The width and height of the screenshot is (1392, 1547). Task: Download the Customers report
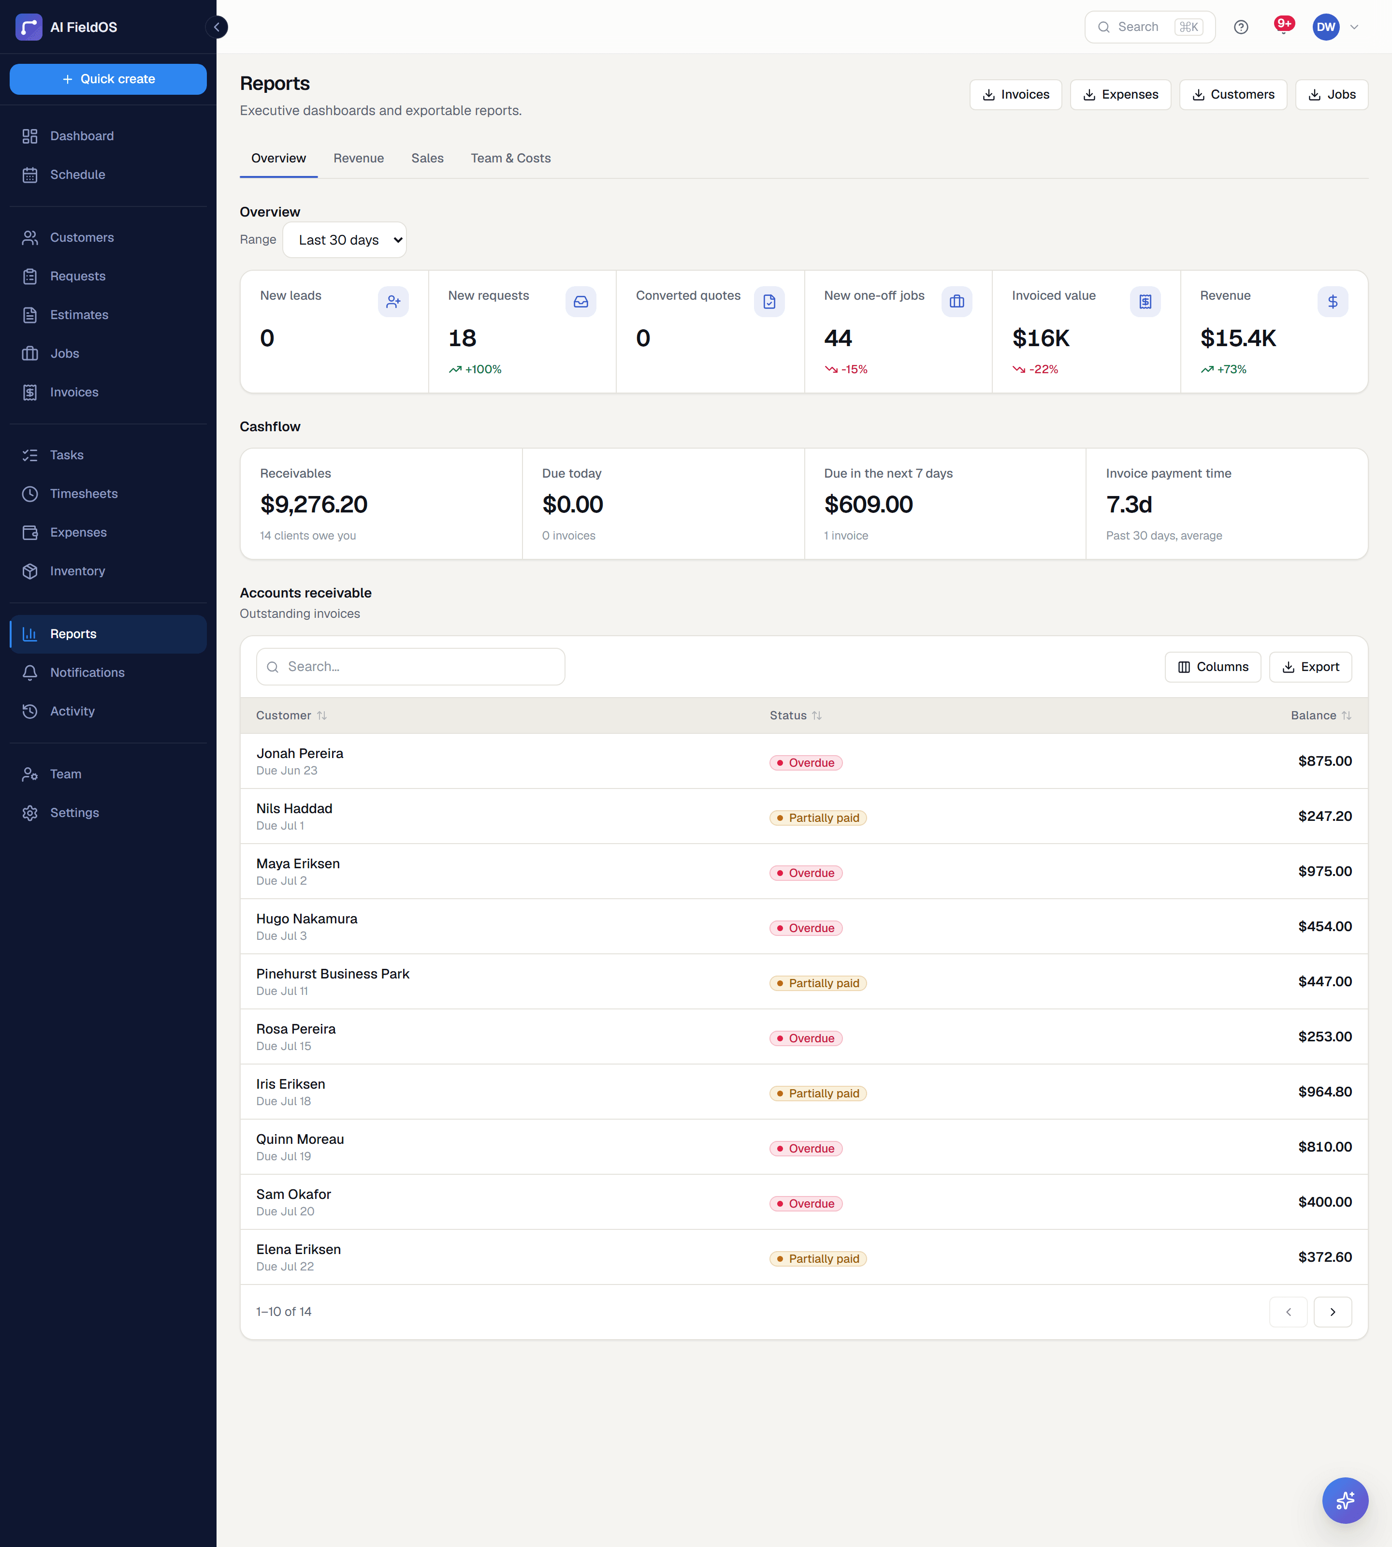(x=1232, y=95)
